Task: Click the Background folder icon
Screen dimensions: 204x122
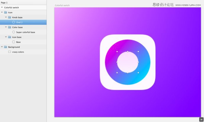Action: coord(5,47)
